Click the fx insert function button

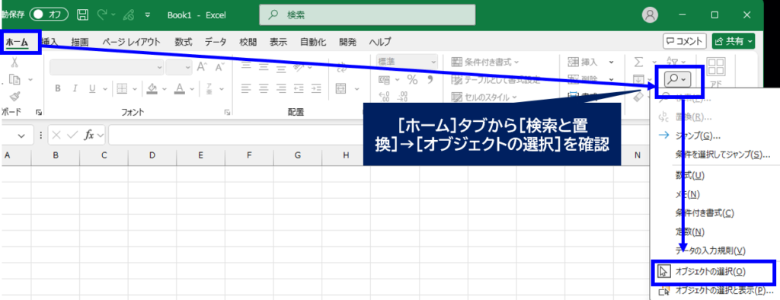90,136
